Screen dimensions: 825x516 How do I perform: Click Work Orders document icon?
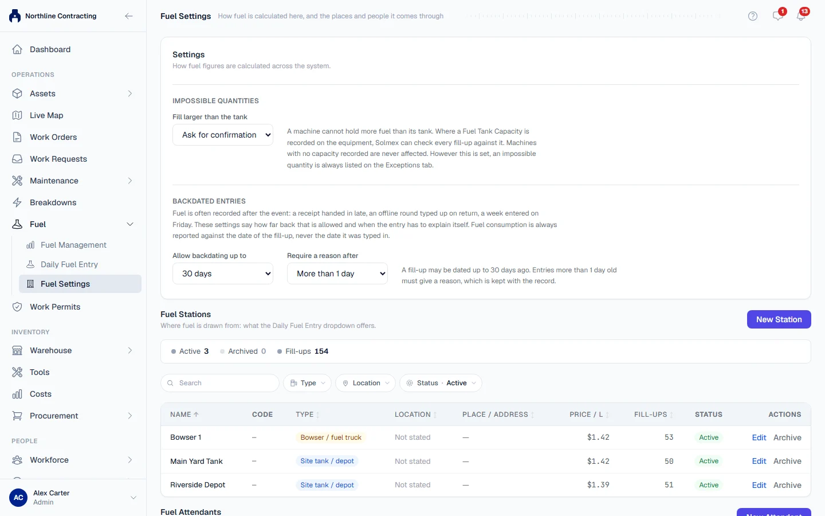pos(17,137)
